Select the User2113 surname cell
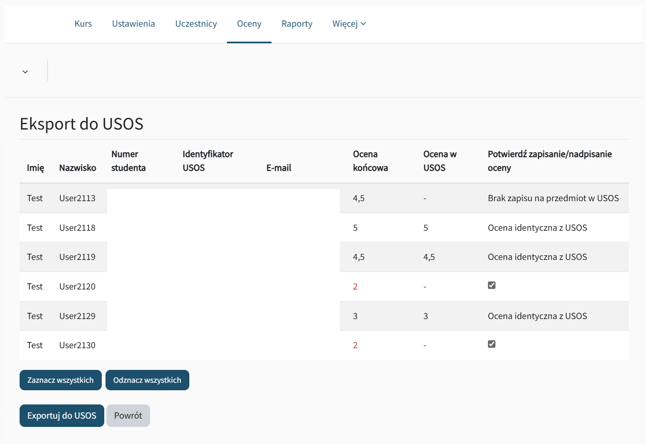The height and width of the screenshot is (444, 646). tap(77, 198)
